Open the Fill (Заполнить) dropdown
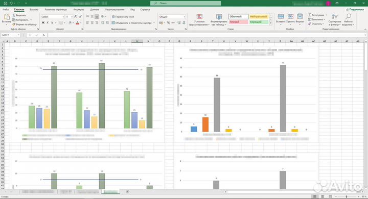The image size is (368, 199). click(316, 19)
